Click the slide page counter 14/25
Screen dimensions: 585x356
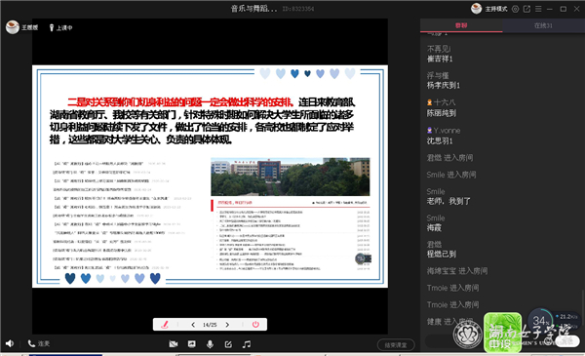coord(210,325)
